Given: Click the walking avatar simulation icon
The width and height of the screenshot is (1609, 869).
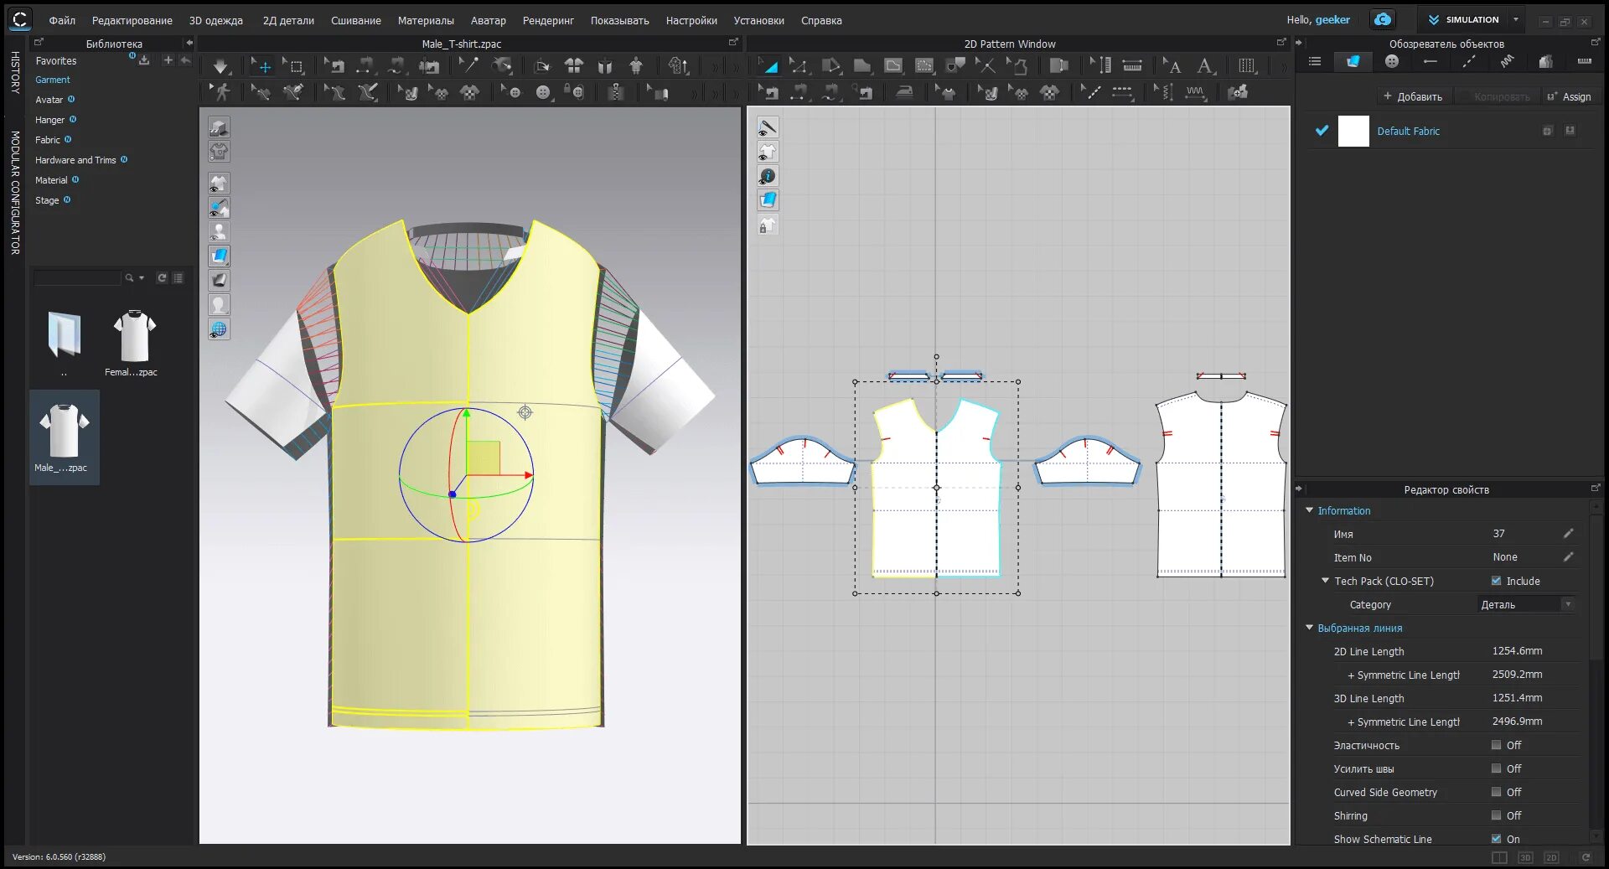Looking at the screenshot, I should point(220,92).
